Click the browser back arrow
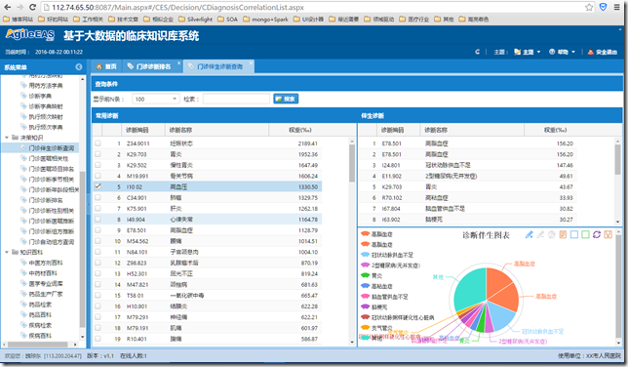 click(7, 7)
